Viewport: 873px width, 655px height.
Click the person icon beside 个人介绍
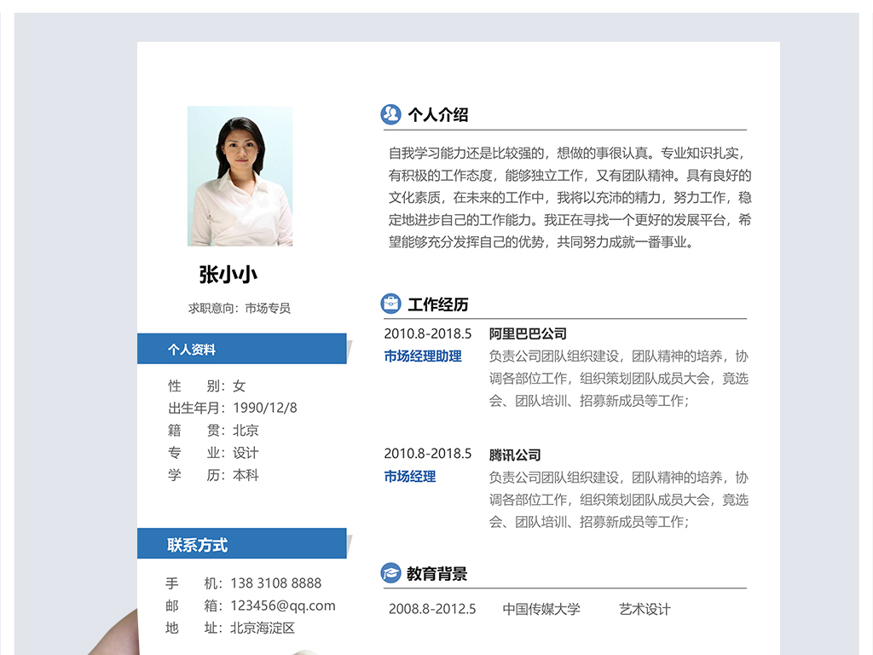tap(390, 114)
